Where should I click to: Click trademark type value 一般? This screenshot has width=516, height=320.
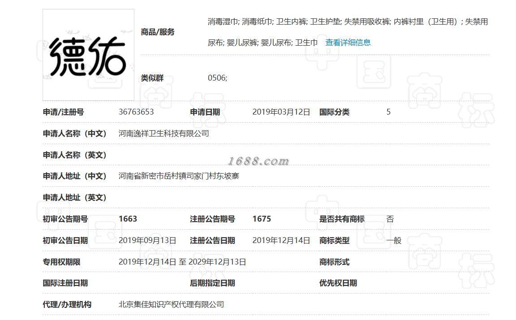click(x=394, y=240)
